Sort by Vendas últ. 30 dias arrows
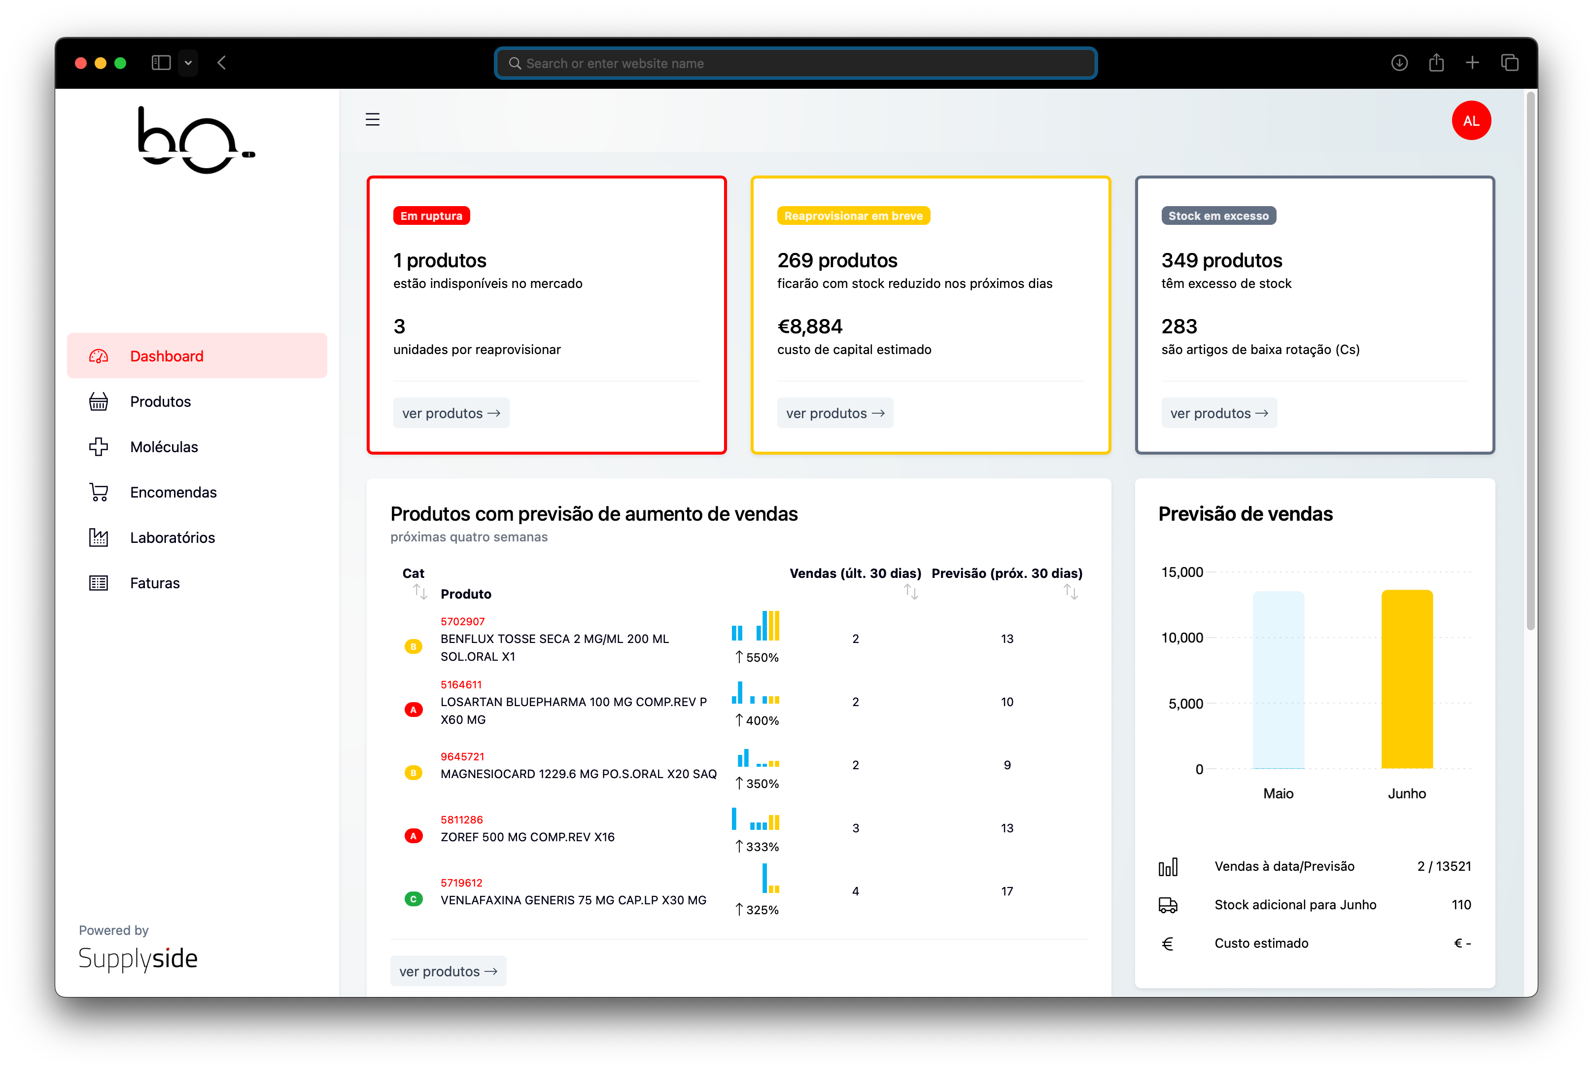The width and height of the screenshot is (1593, 1070). pos(911,592)
